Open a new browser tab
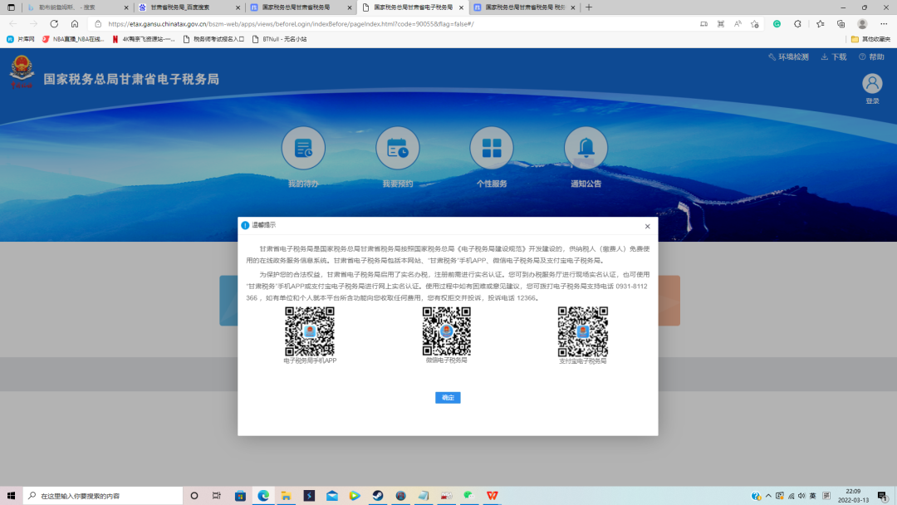Viewport: 897px width, 505px height. tap(589, 7)
